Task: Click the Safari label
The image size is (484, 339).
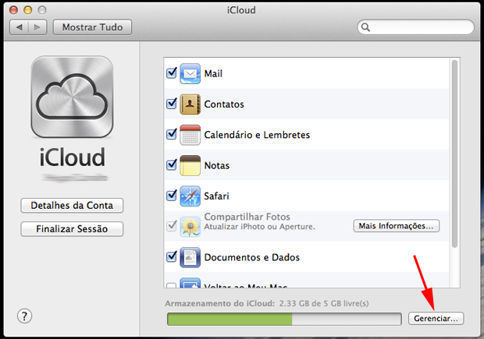Action: (x=217, y=196)
